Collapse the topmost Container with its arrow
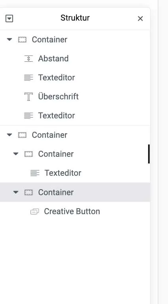168x304 pixels. tap(10, 40)
